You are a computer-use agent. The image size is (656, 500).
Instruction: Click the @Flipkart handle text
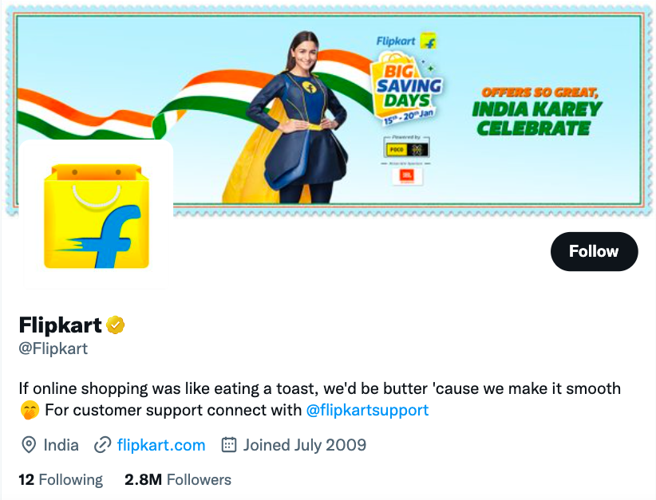53,348
